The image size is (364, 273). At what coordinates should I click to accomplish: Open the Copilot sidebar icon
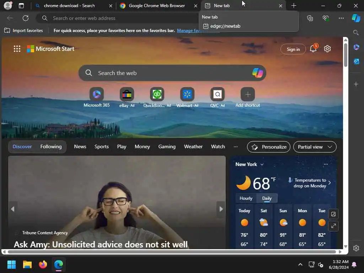[x=356, y=18]
